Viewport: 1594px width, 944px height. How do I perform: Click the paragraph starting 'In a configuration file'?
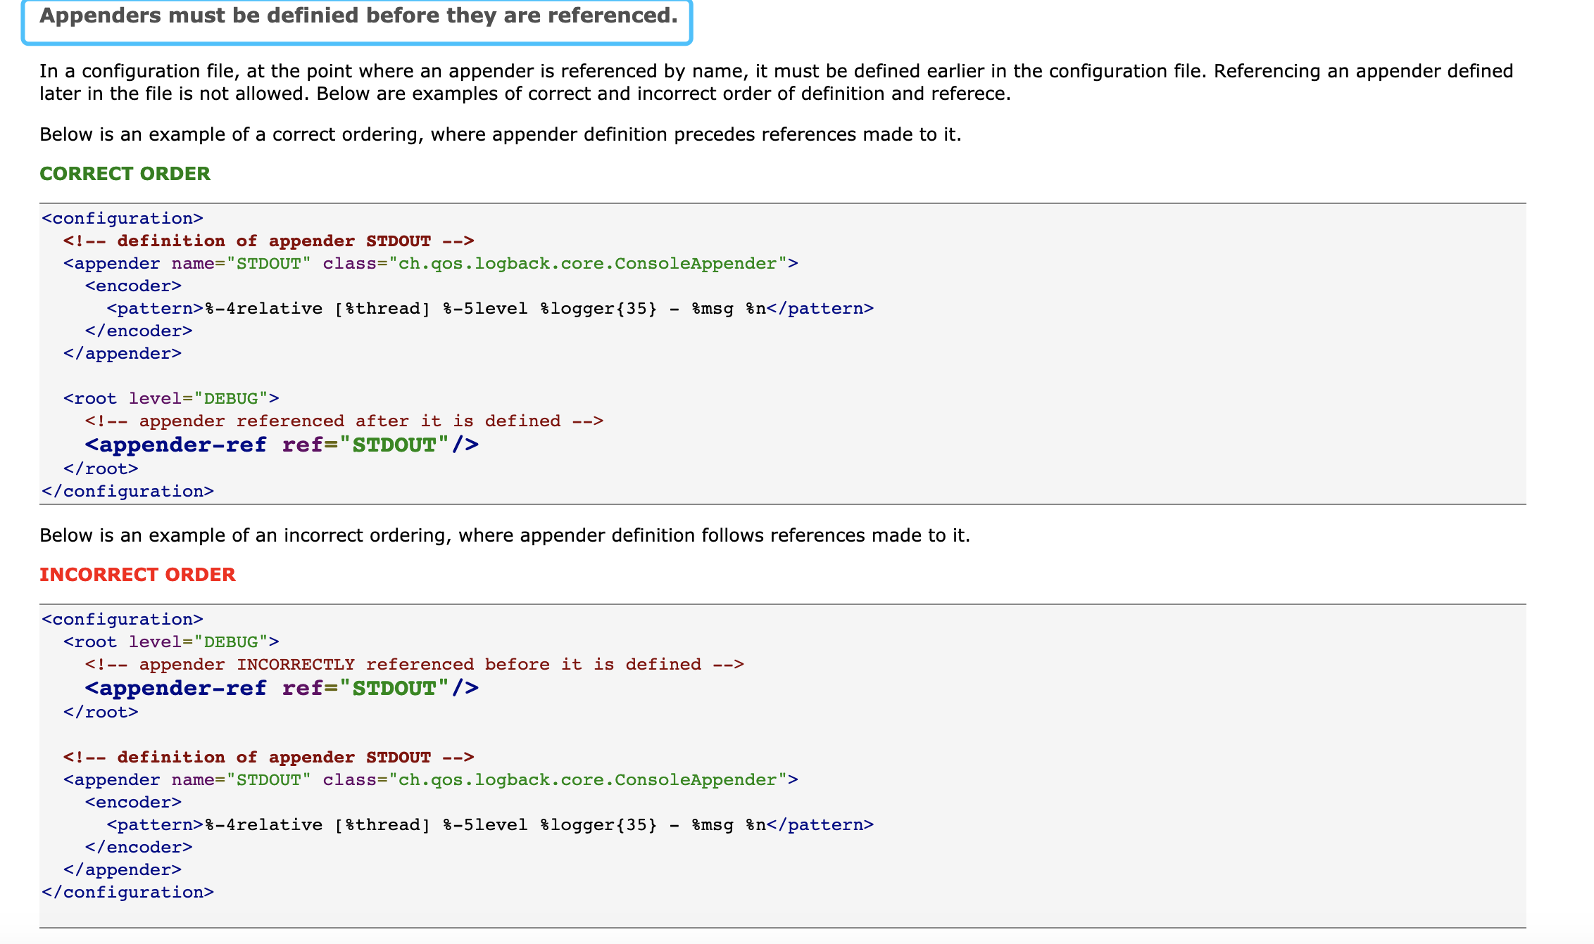pyautogui.click(x=777, y=82)
